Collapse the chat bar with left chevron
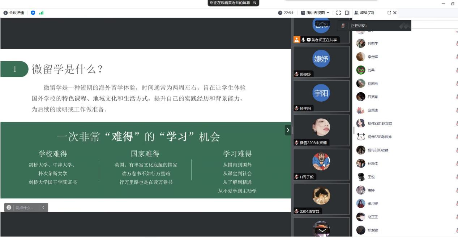Viewport: 458px width, 238px height. (x=43, y=208)
